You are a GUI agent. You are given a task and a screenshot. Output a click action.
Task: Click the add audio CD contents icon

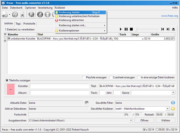tap(15, 14)
